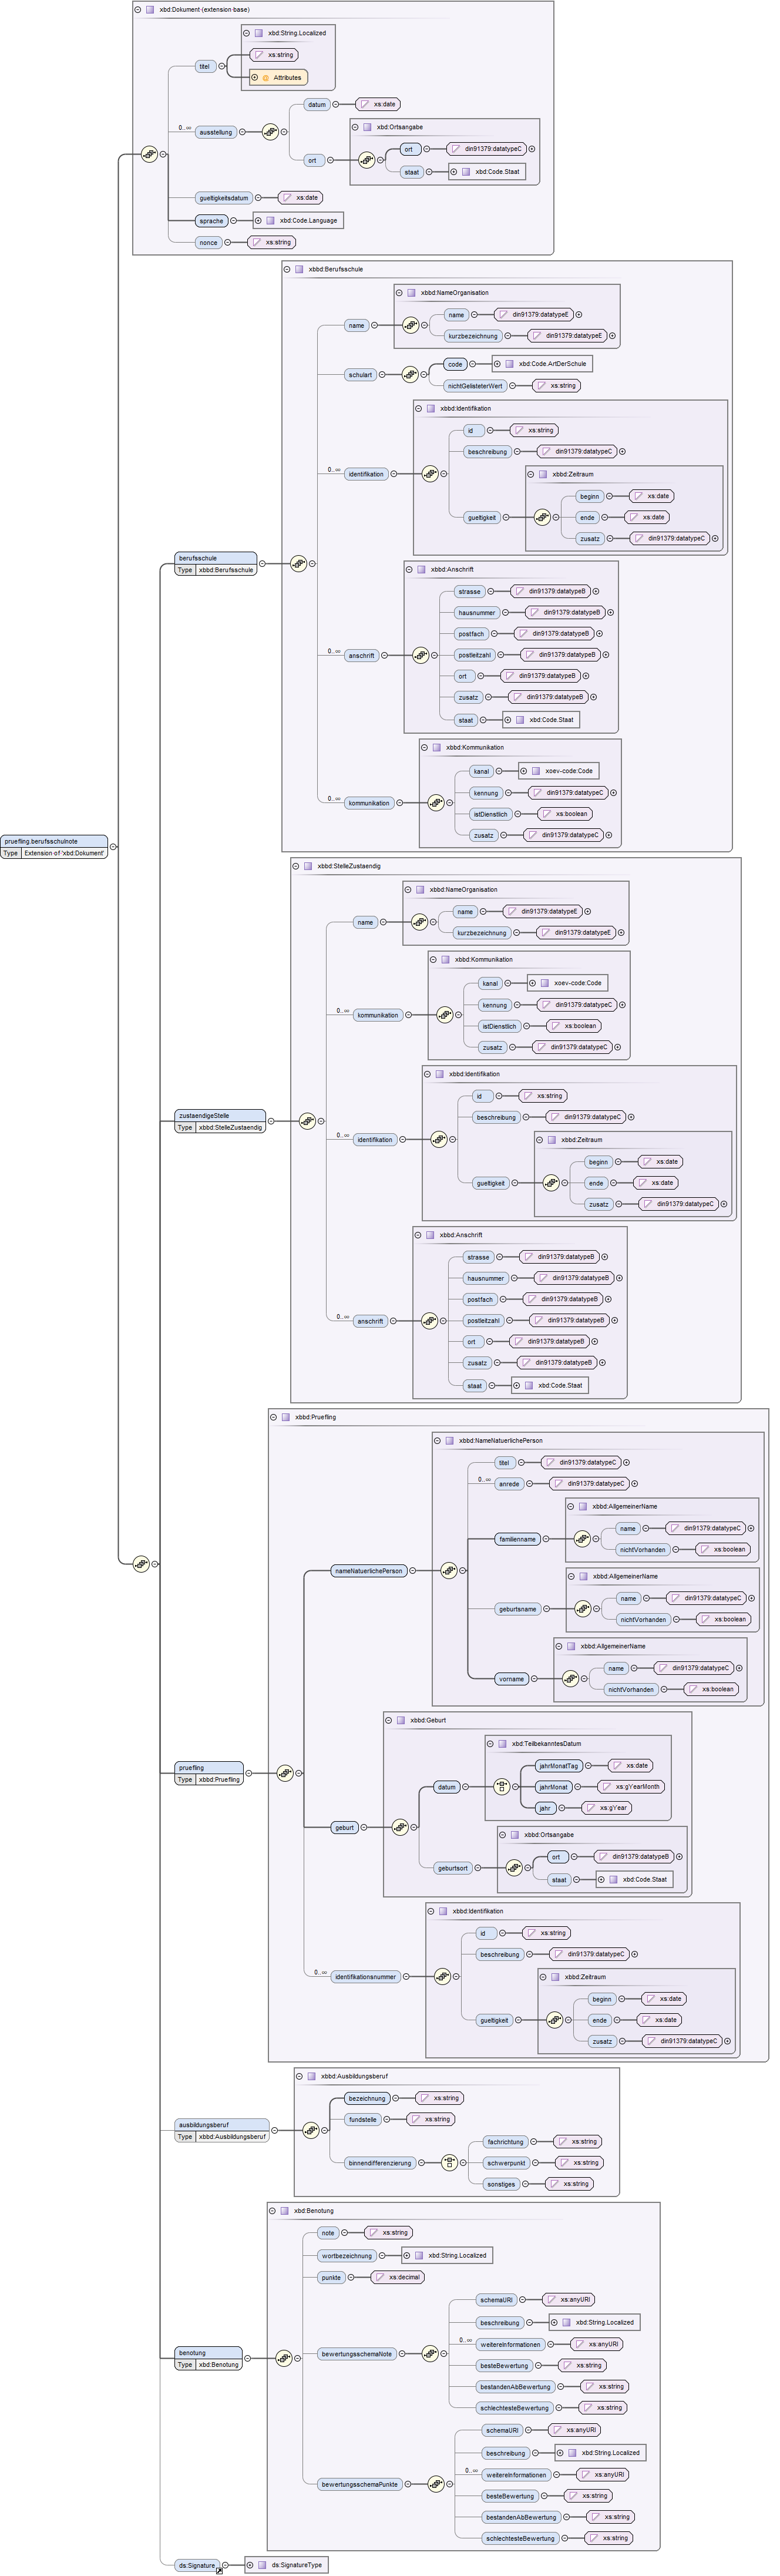Collapse the xbd:Dokument extension-base group
This screenshot has width=780, height=2576.
click(x=138, y=9)
